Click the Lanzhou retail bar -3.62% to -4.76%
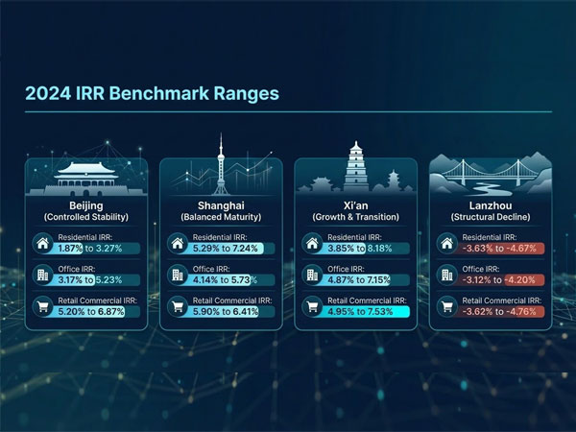 [499, 311]
